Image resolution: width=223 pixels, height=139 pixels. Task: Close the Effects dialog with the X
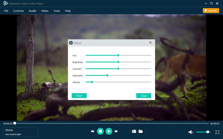click(150, 43)
